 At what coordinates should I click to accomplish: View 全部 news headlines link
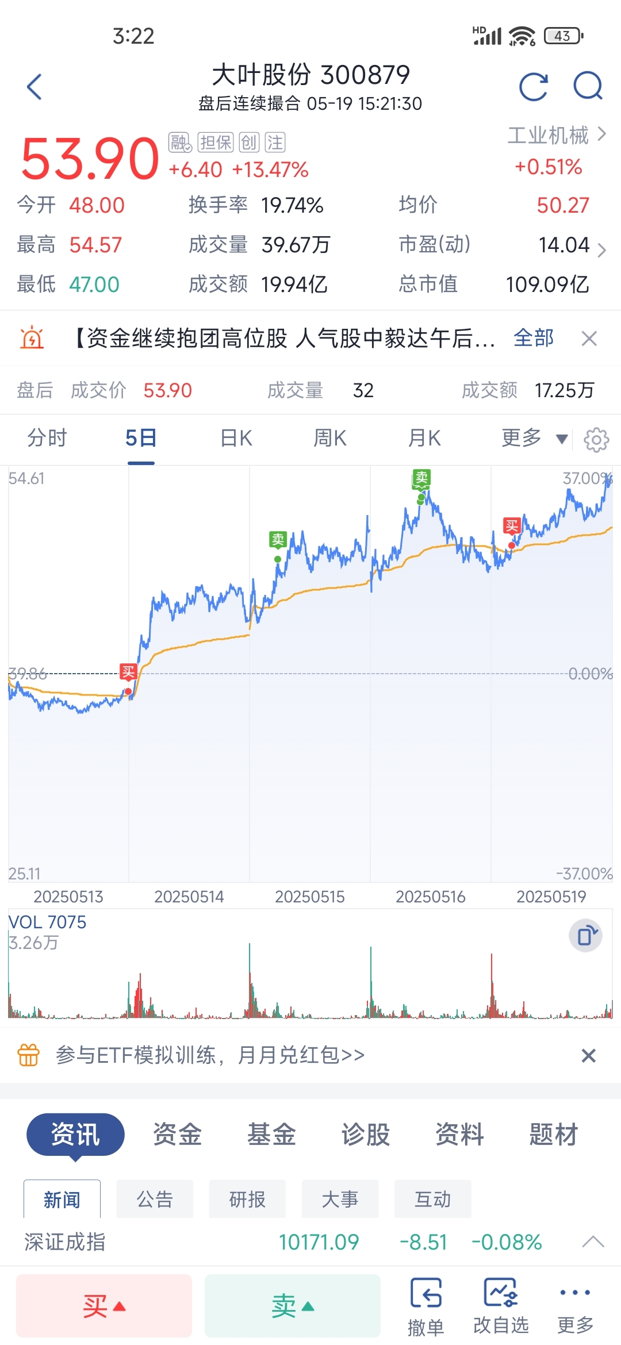(x=534, y=338)
